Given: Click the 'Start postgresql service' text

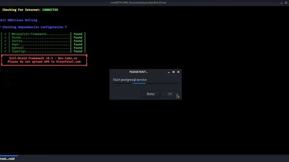Looking at the screenshot, I should pyautogui.click(x=130, y=80).
